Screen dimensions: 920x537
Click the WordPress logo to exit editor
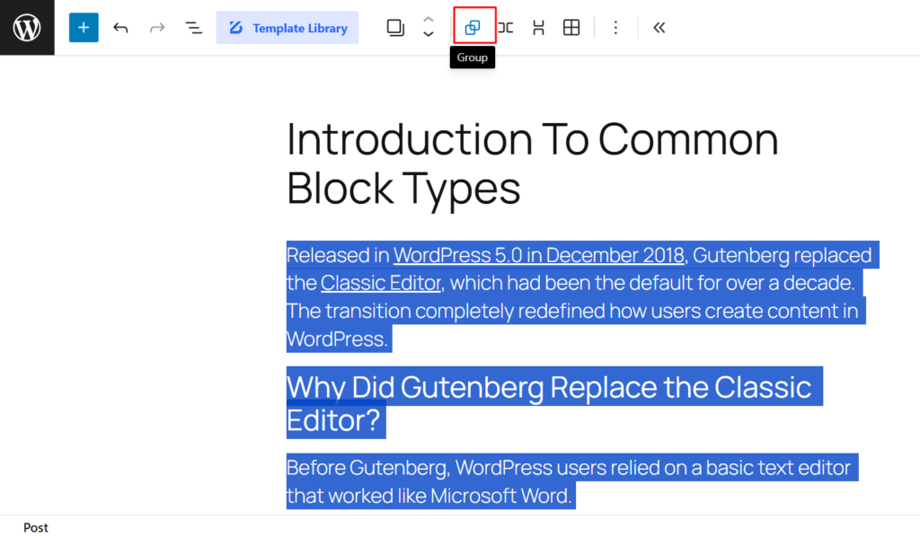pyautogui.click(x=27, y=28)
